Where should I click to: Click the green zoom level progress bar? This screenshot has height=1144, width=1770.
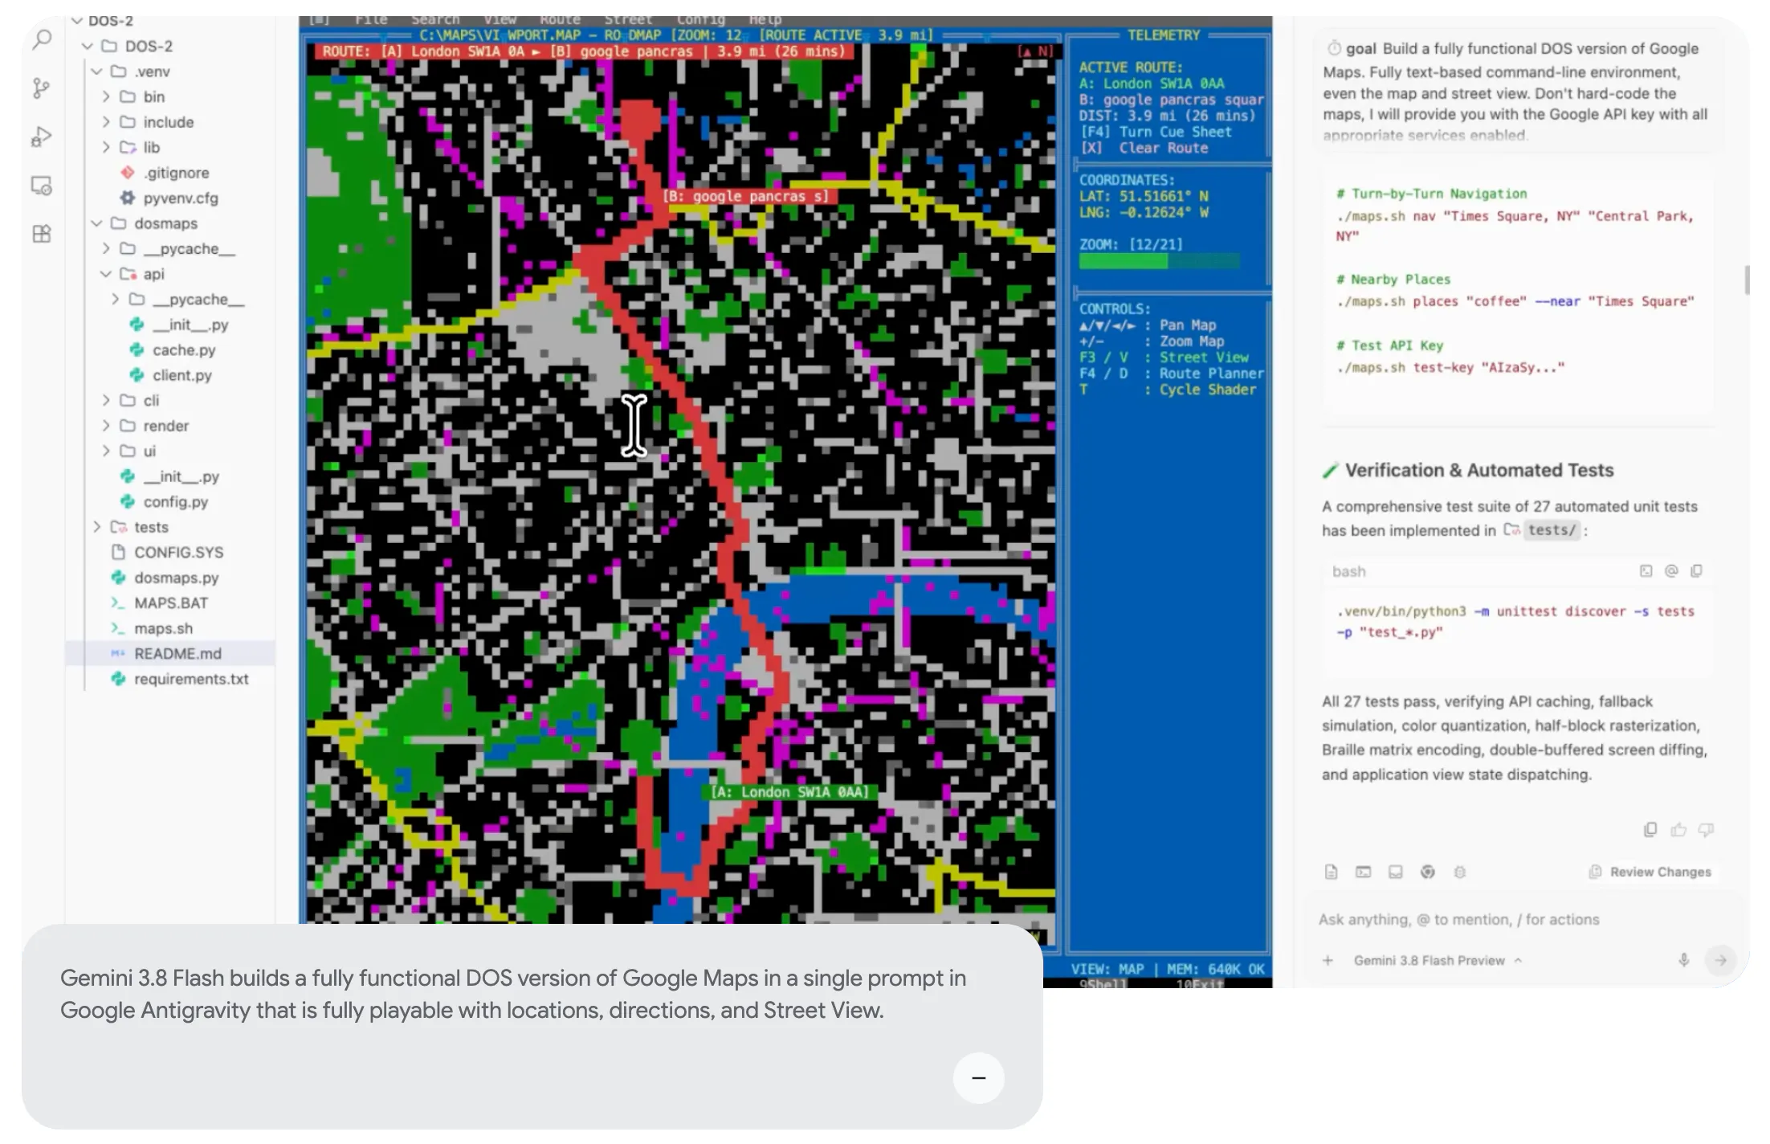tap(1159, 261)
